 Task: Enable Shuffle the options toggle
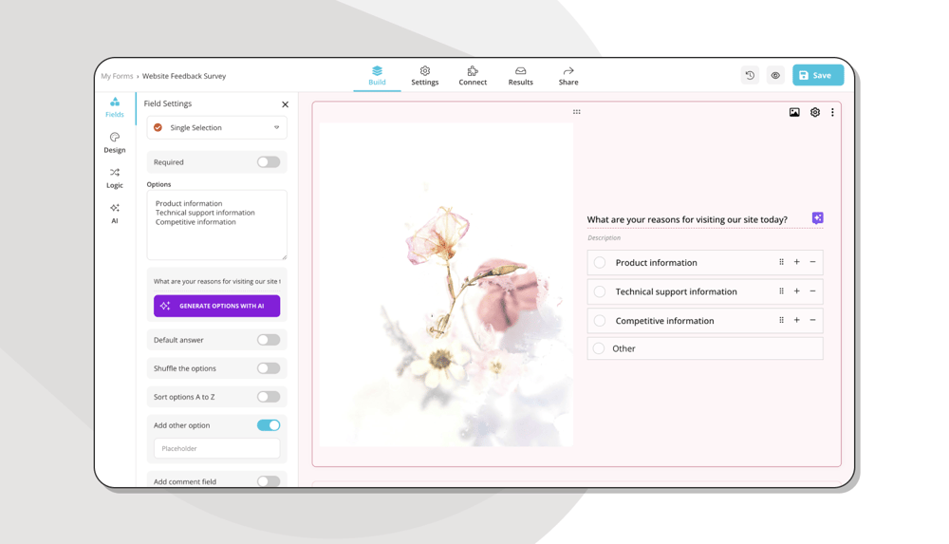(x=269, y=368)
